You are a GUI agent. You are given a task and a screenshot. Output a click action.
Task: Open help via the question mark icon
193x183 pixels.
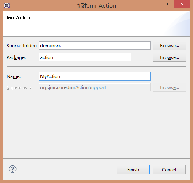pos(12,169)
